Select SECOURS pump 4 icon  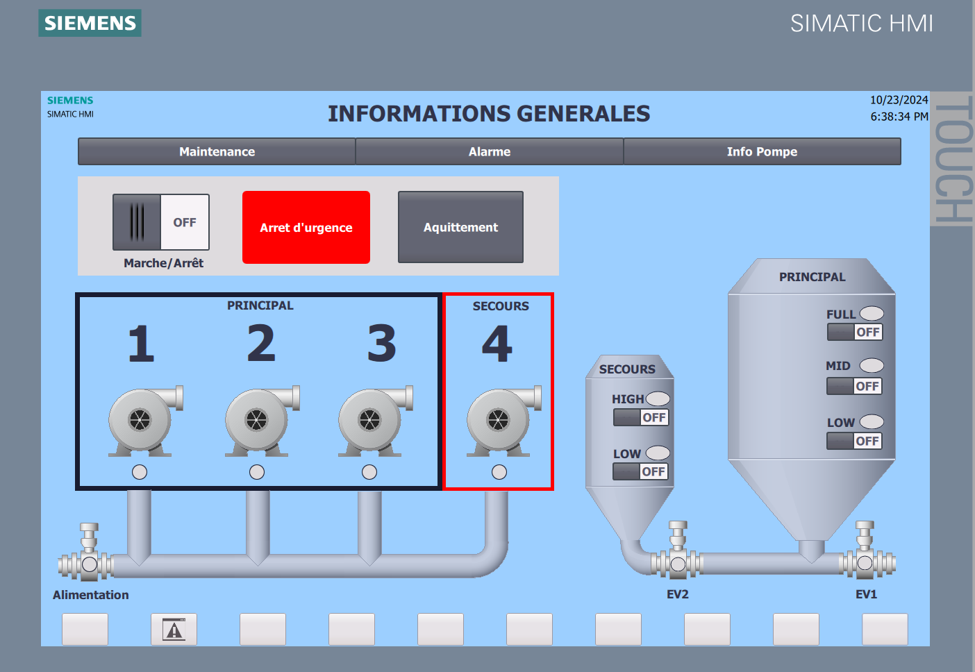click(504, 421)
